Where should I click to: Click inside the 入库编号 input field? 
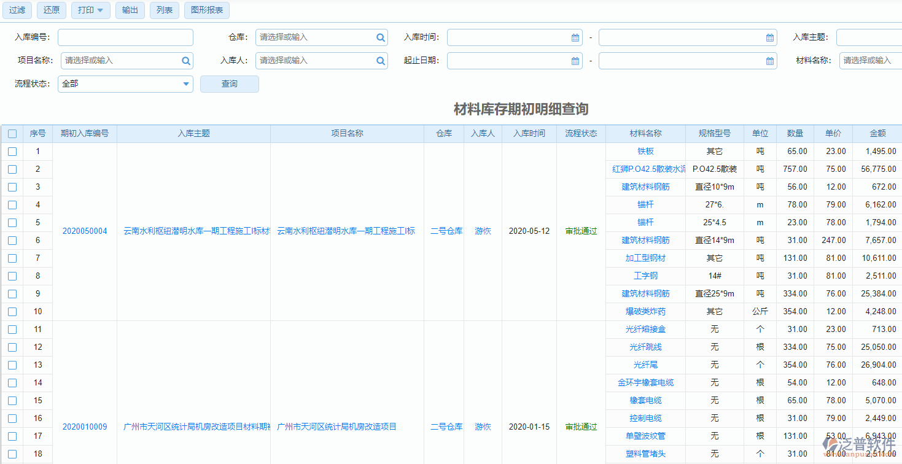(x=125, y=37)
